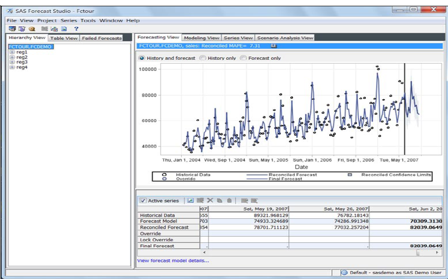448x279 pixels.
Task: Open the Series menu
Action: coord(69,21)
